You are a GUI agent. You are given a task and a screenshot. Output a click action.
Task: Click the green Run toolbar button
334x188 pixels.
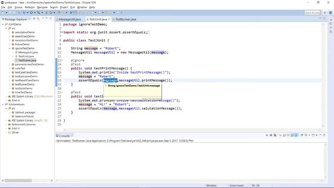click(31, 13)
